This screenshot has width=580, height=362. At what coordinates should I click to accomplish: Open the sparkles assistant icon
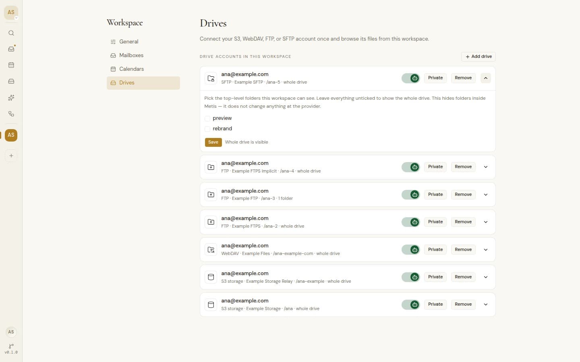coord(11,98)
